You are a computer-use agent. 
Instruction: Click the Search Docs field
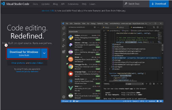click(136, 4)
